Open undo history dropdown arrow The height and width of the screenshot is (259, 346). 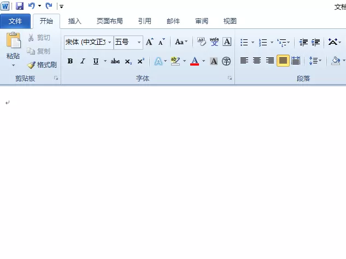[39, 6]
